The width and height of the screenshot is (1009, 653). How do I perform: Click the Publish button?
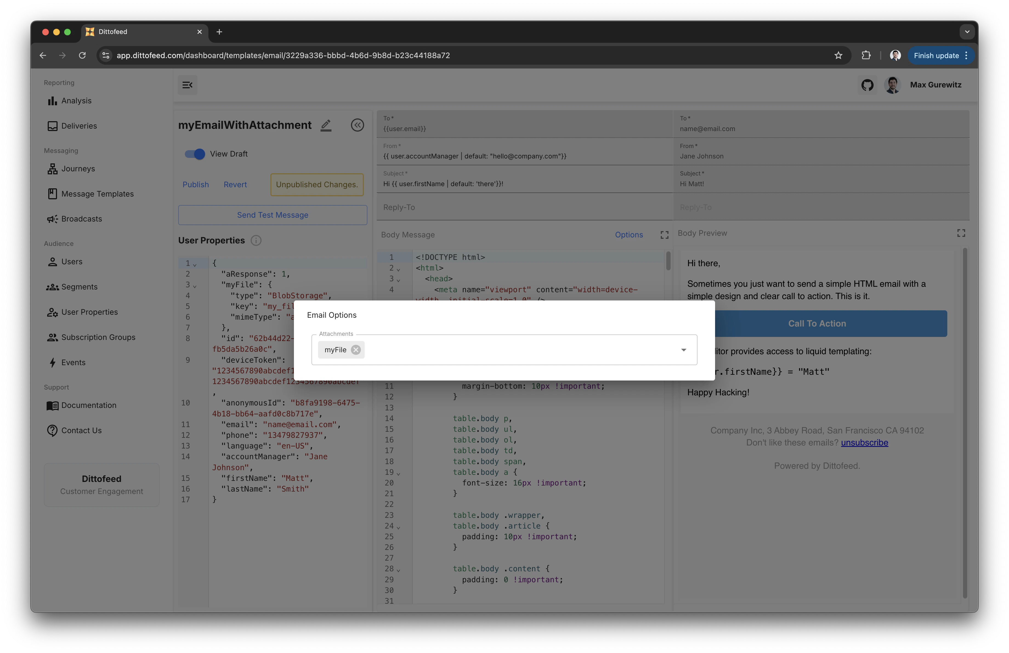click(195, 185)
